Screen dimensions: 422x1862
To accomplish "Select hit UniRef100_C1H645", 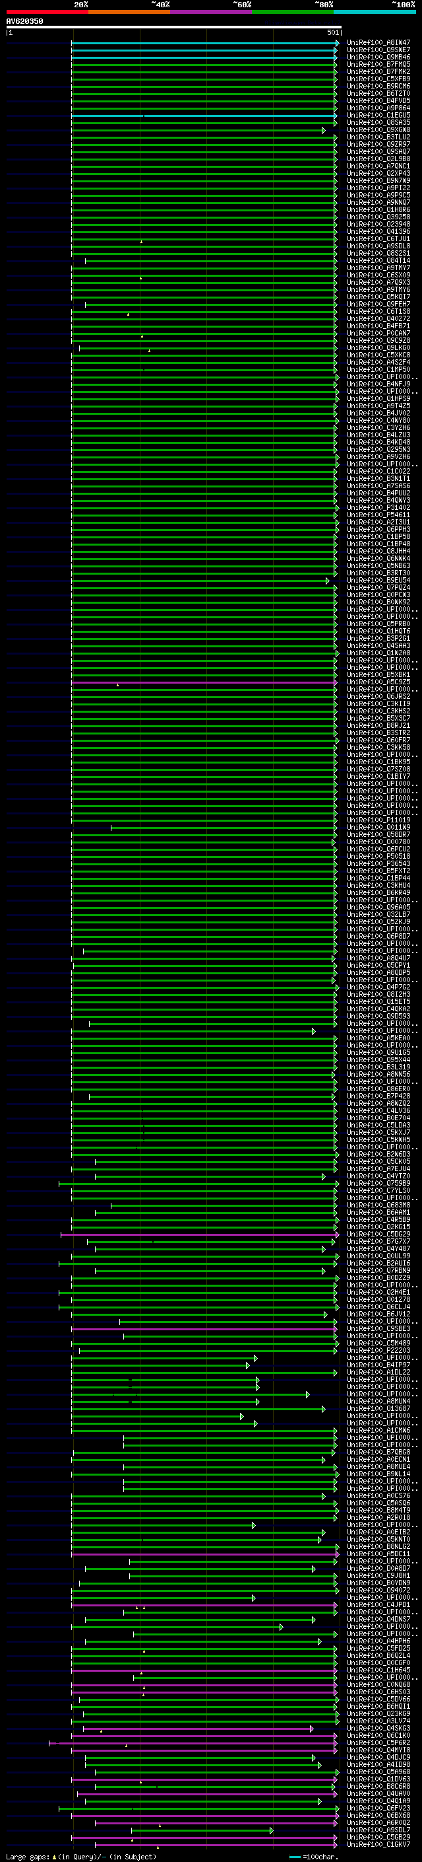I will click(x=378, y=1670).
